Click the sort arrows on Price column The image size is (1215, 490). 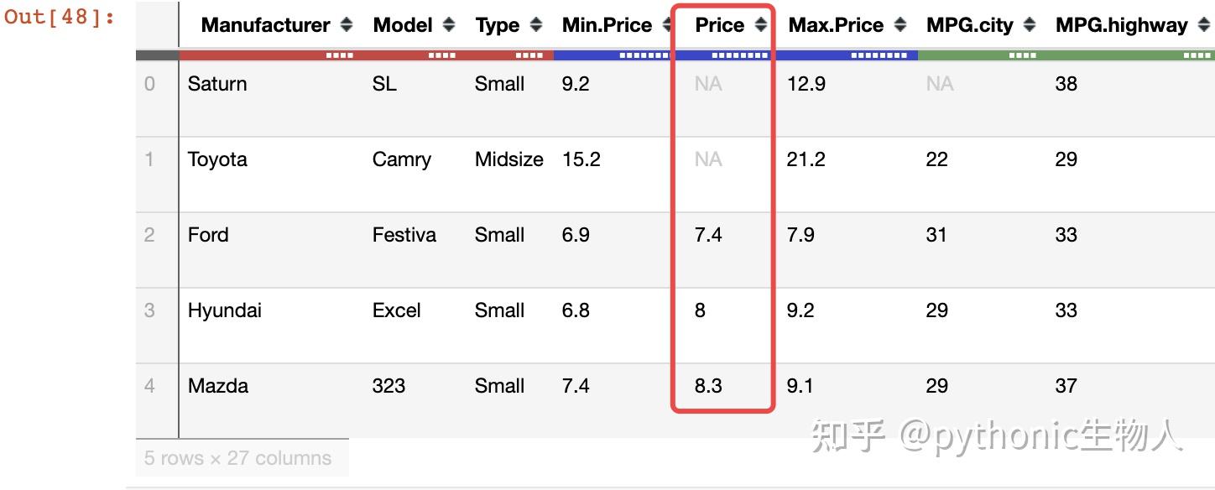click(760, 25)
